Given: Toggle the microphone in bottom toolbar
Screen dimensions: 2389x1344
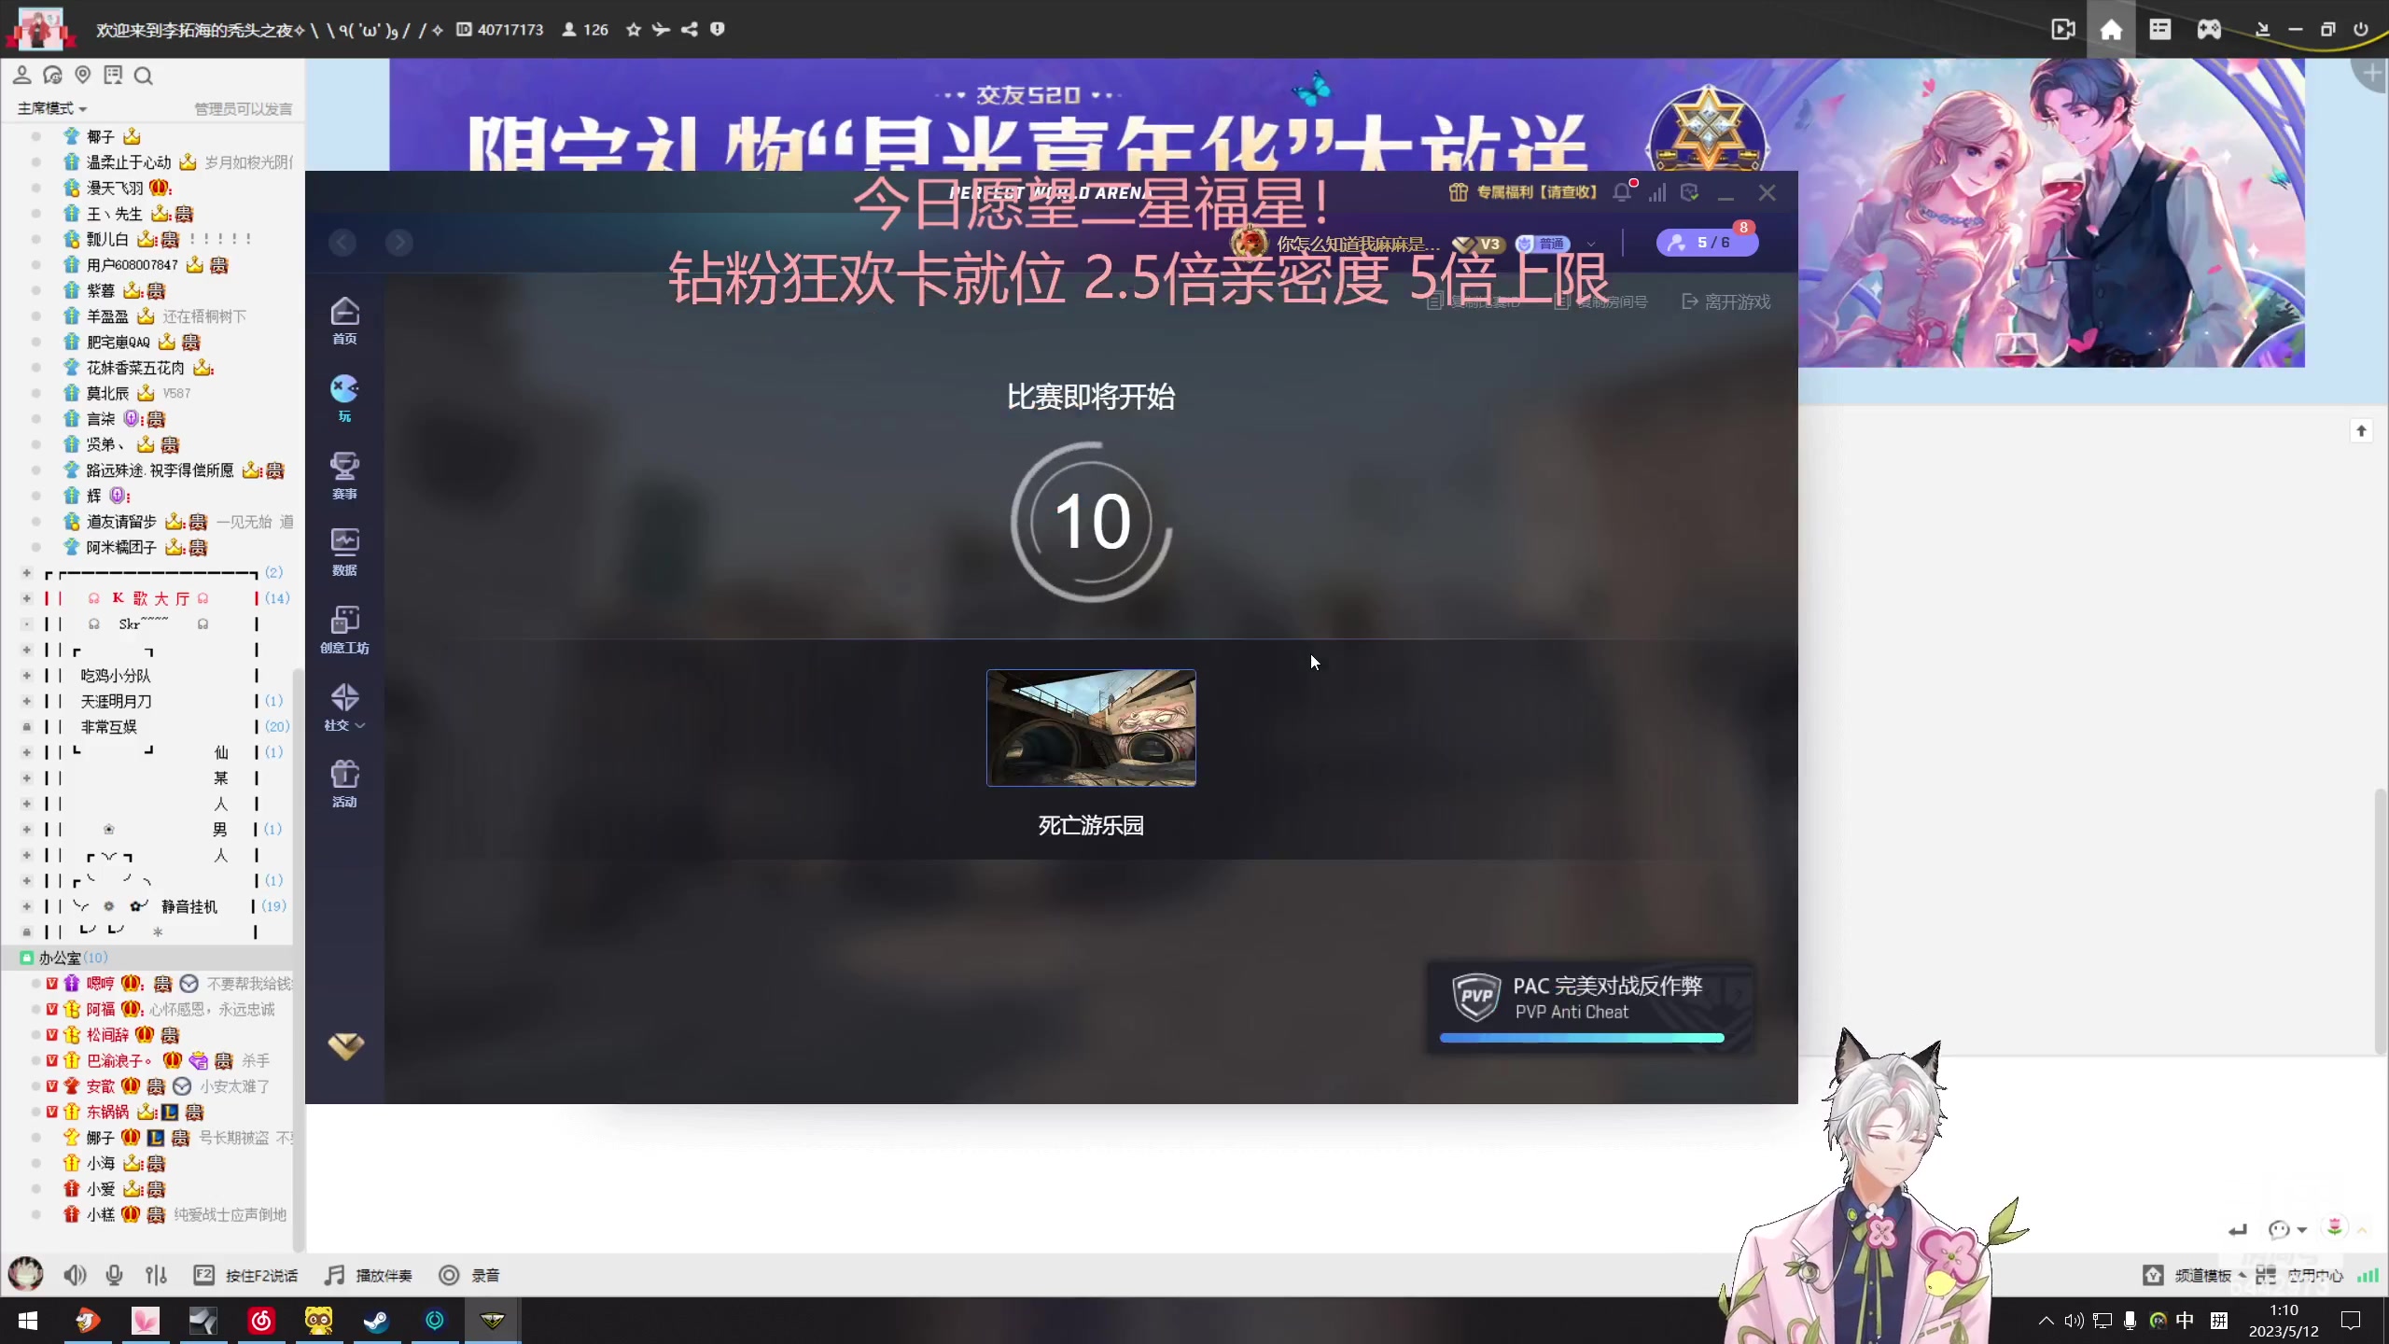Looking at the screenshot, I should [114, 1275].
